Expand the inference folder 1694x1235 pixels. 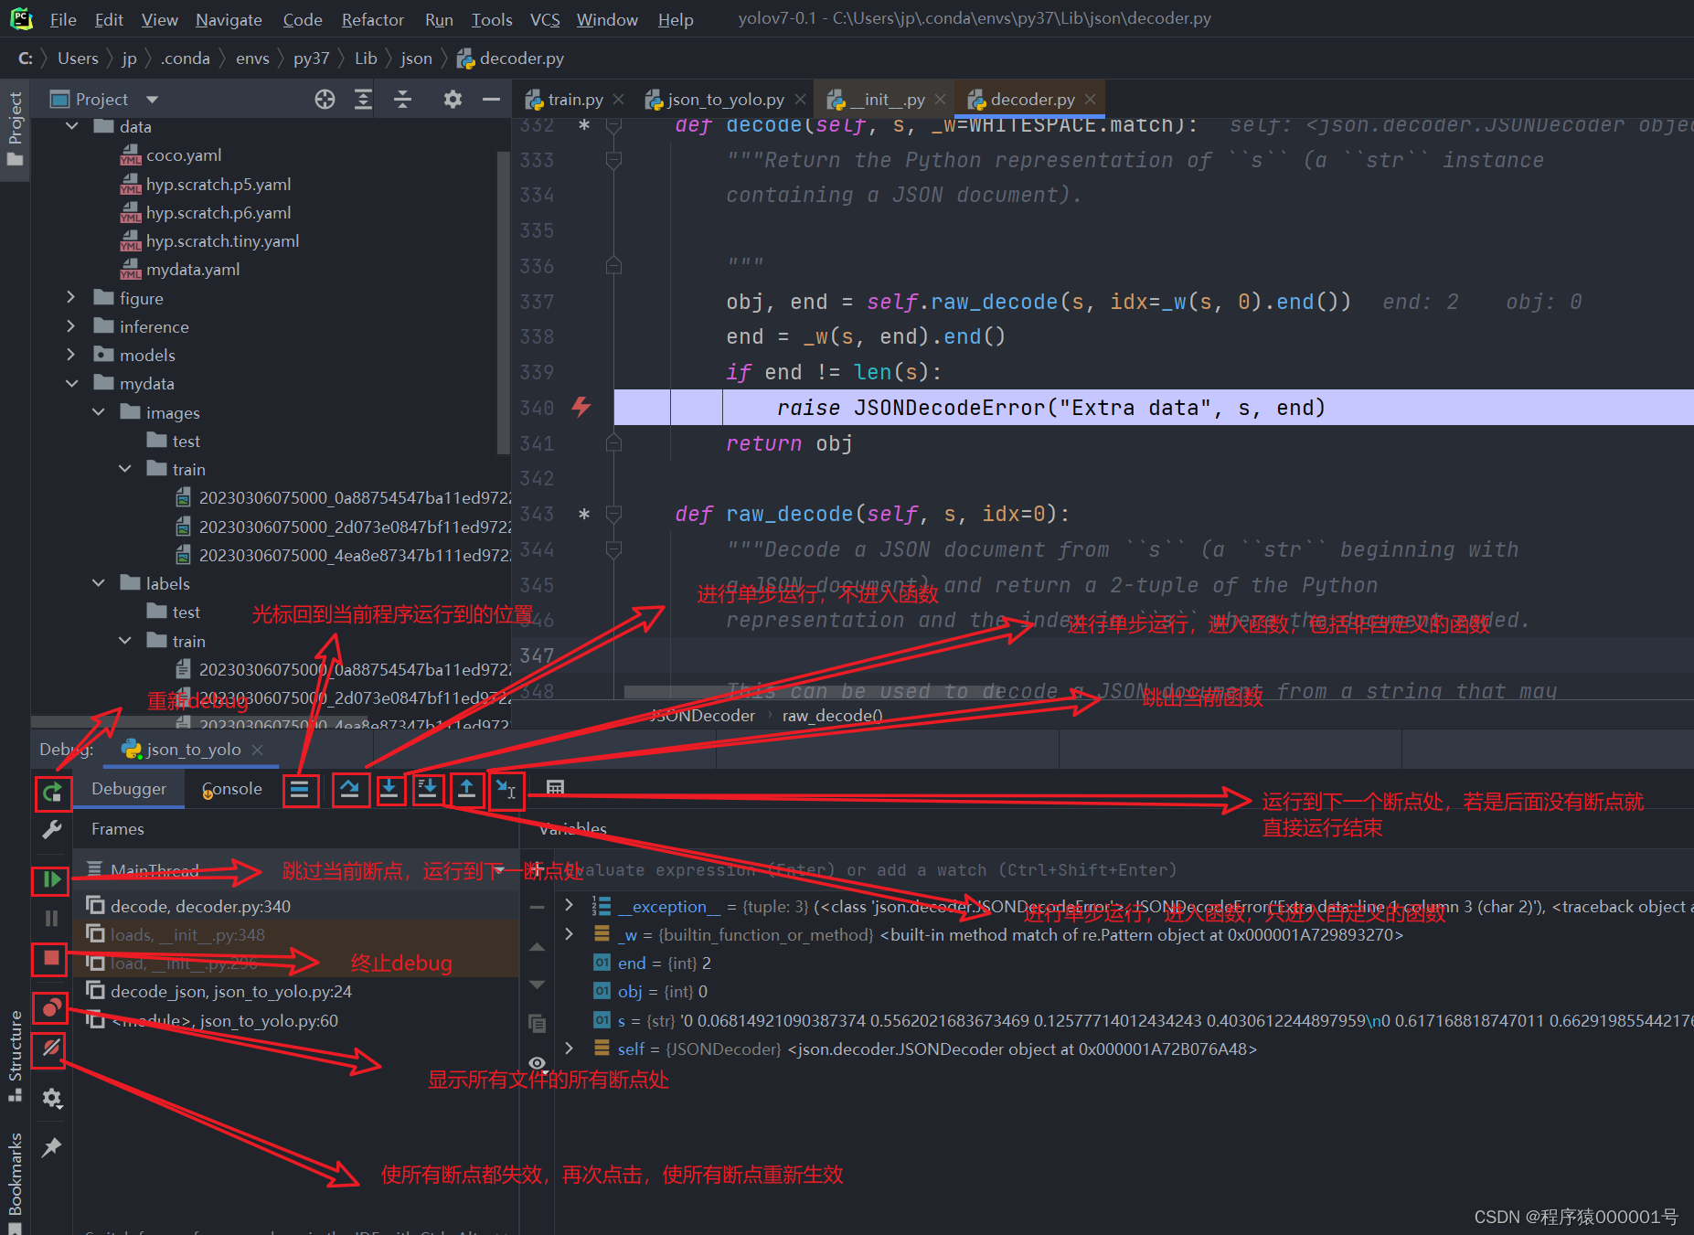pos(70,326)
